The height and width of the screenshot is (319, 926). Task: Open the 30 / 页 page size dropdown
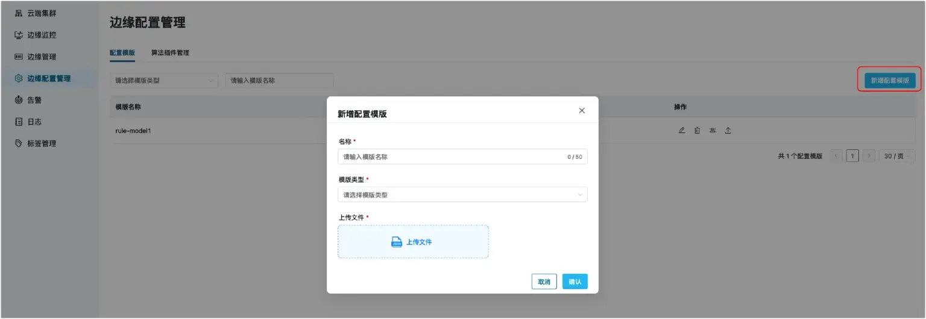(x=896, y=156)
